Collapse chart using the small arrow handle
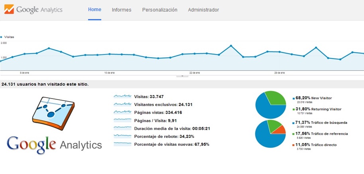This screenshot has height=174, width=364. (182, 75)
